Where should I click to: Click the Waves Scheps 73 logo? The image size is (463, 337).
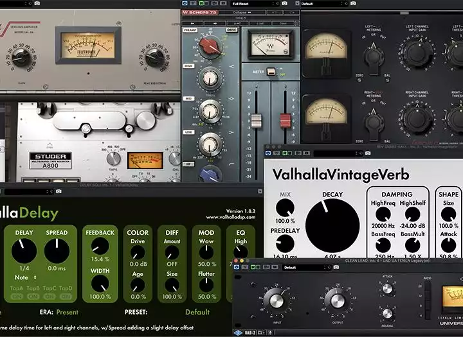pyautogui.click(x=199, y=12)
